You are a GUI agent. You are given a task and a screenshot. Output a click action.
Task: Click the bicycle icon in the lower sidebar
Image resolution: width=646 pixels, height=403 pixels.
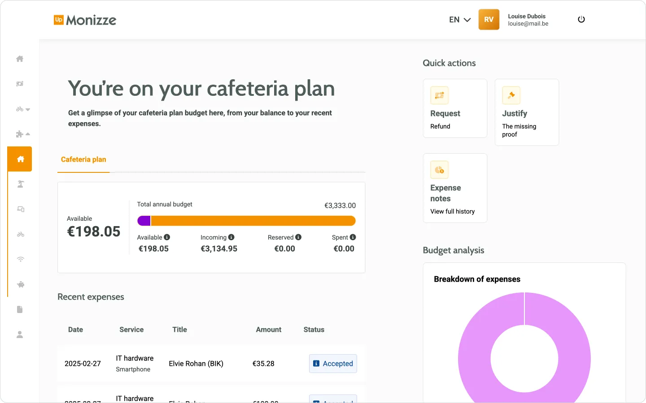point(20,234)
